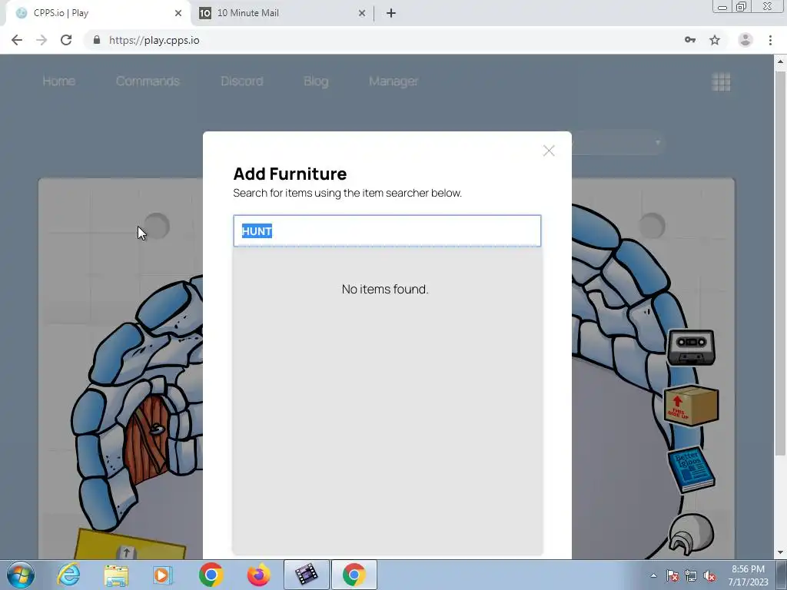The width and height of the screenshot is (787, 590).
Task: Open the Action Center flag icon
Action: point(672,576)
